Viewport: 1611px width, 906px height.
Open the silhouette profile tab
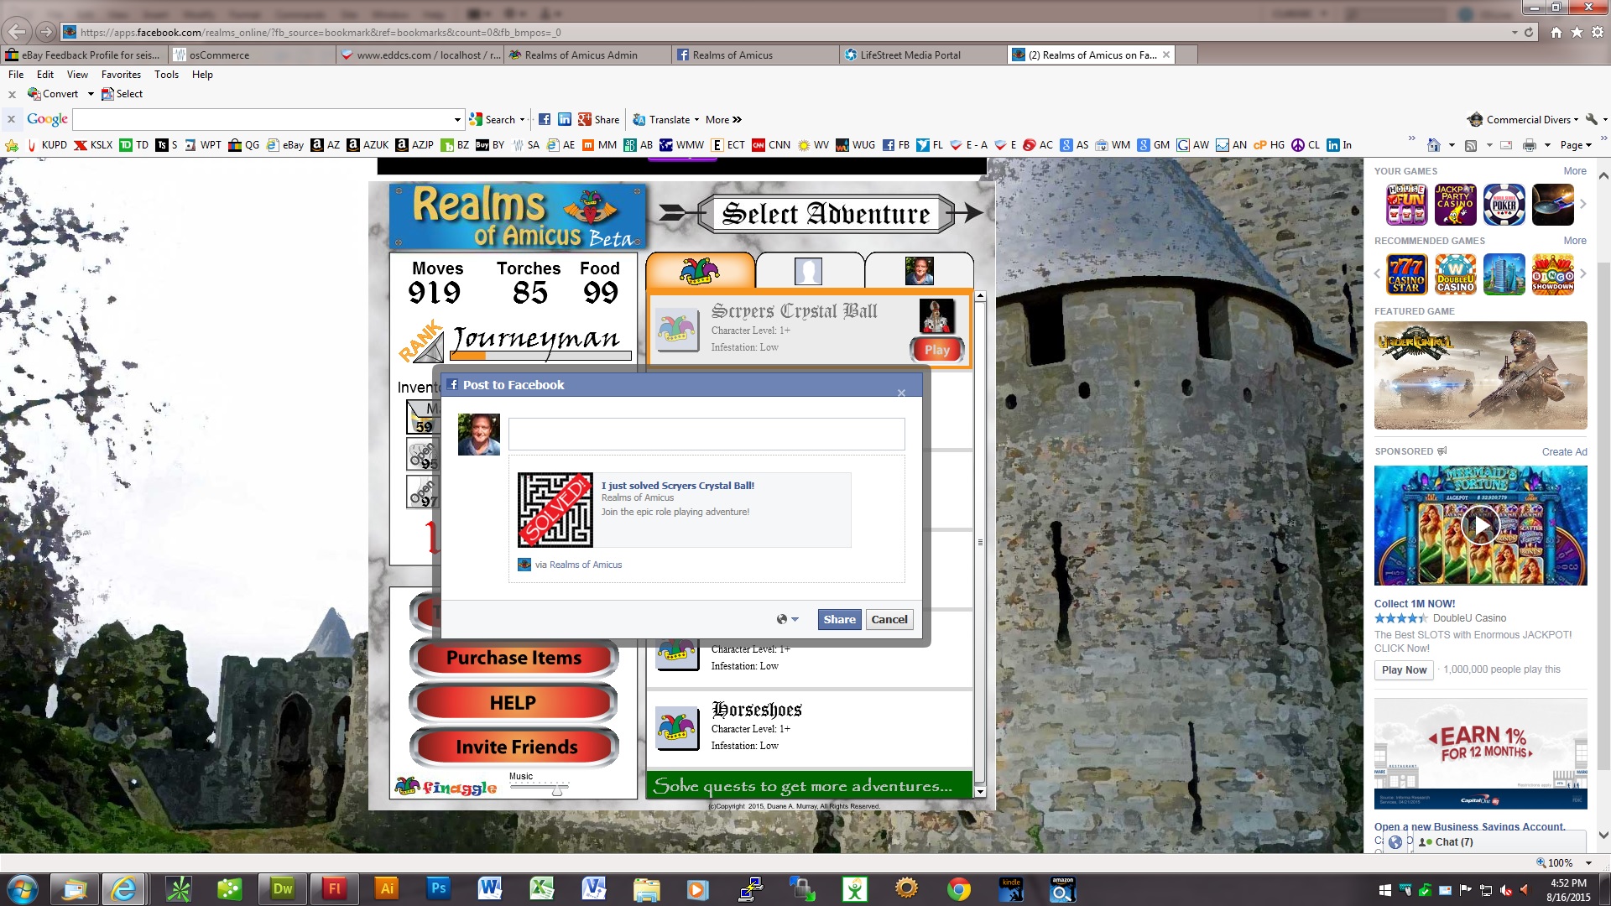point(808,271)
